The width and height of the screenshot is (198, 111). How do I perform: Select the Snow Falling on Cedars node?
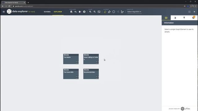click(91, 59)
